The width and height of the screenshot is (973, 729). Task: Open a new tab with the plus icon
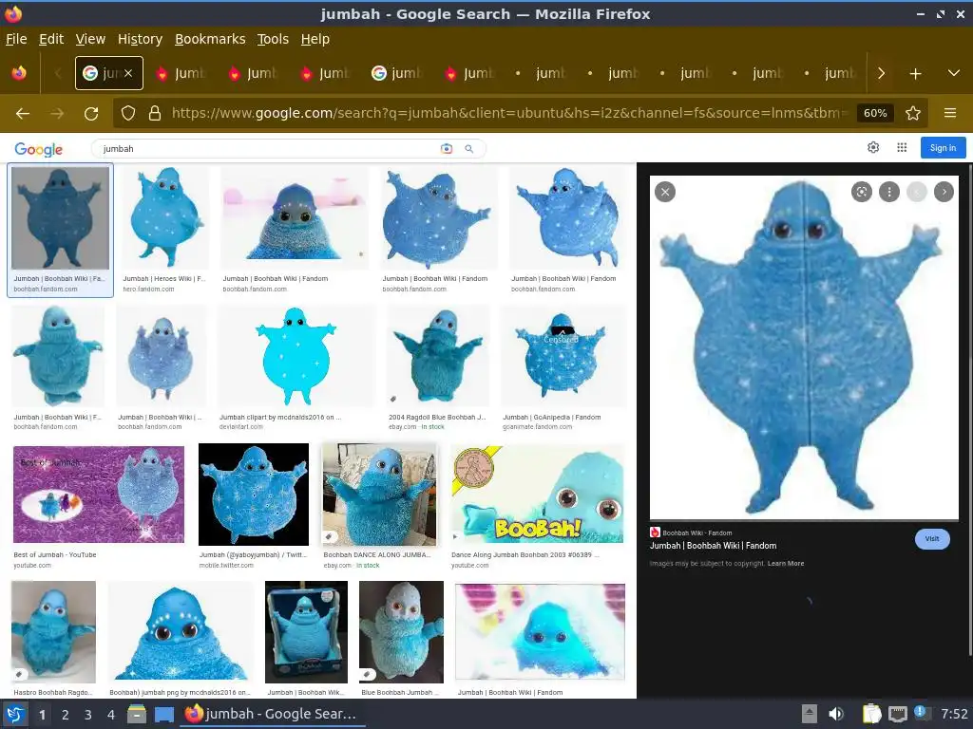915,74
